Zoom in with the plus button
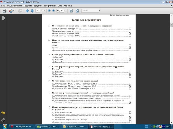Screen dimensions: 173x129 pos(54,11)
